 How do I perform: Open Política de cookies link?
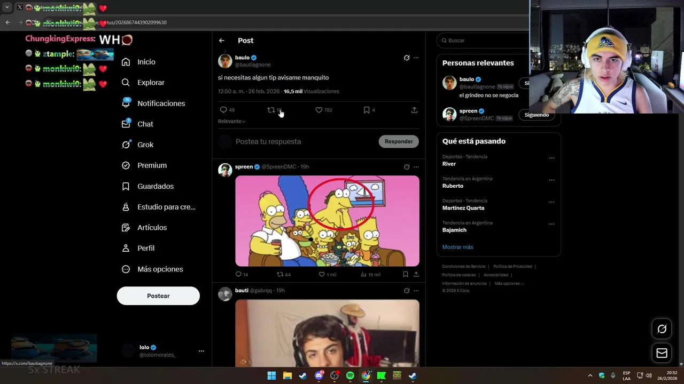point(458,275)
